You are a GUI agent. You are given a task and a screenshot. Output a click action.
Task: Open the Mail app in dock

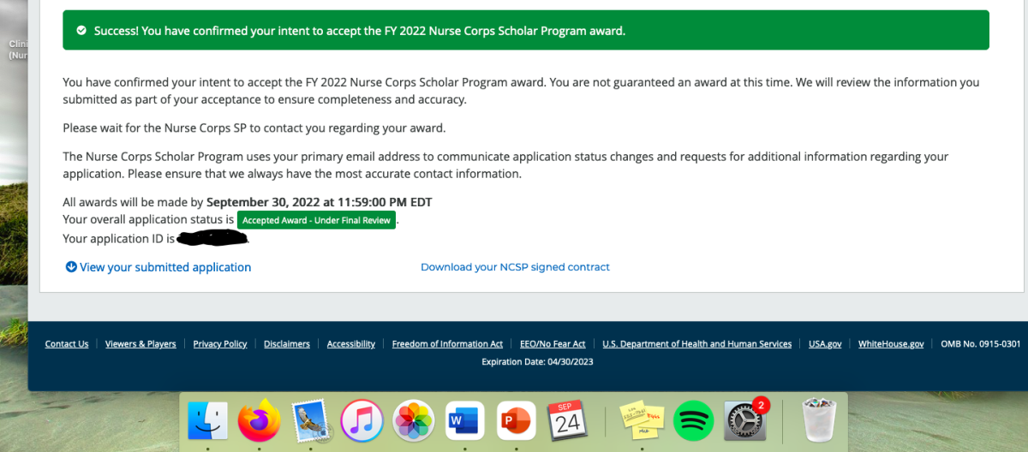tap(310, 421)
